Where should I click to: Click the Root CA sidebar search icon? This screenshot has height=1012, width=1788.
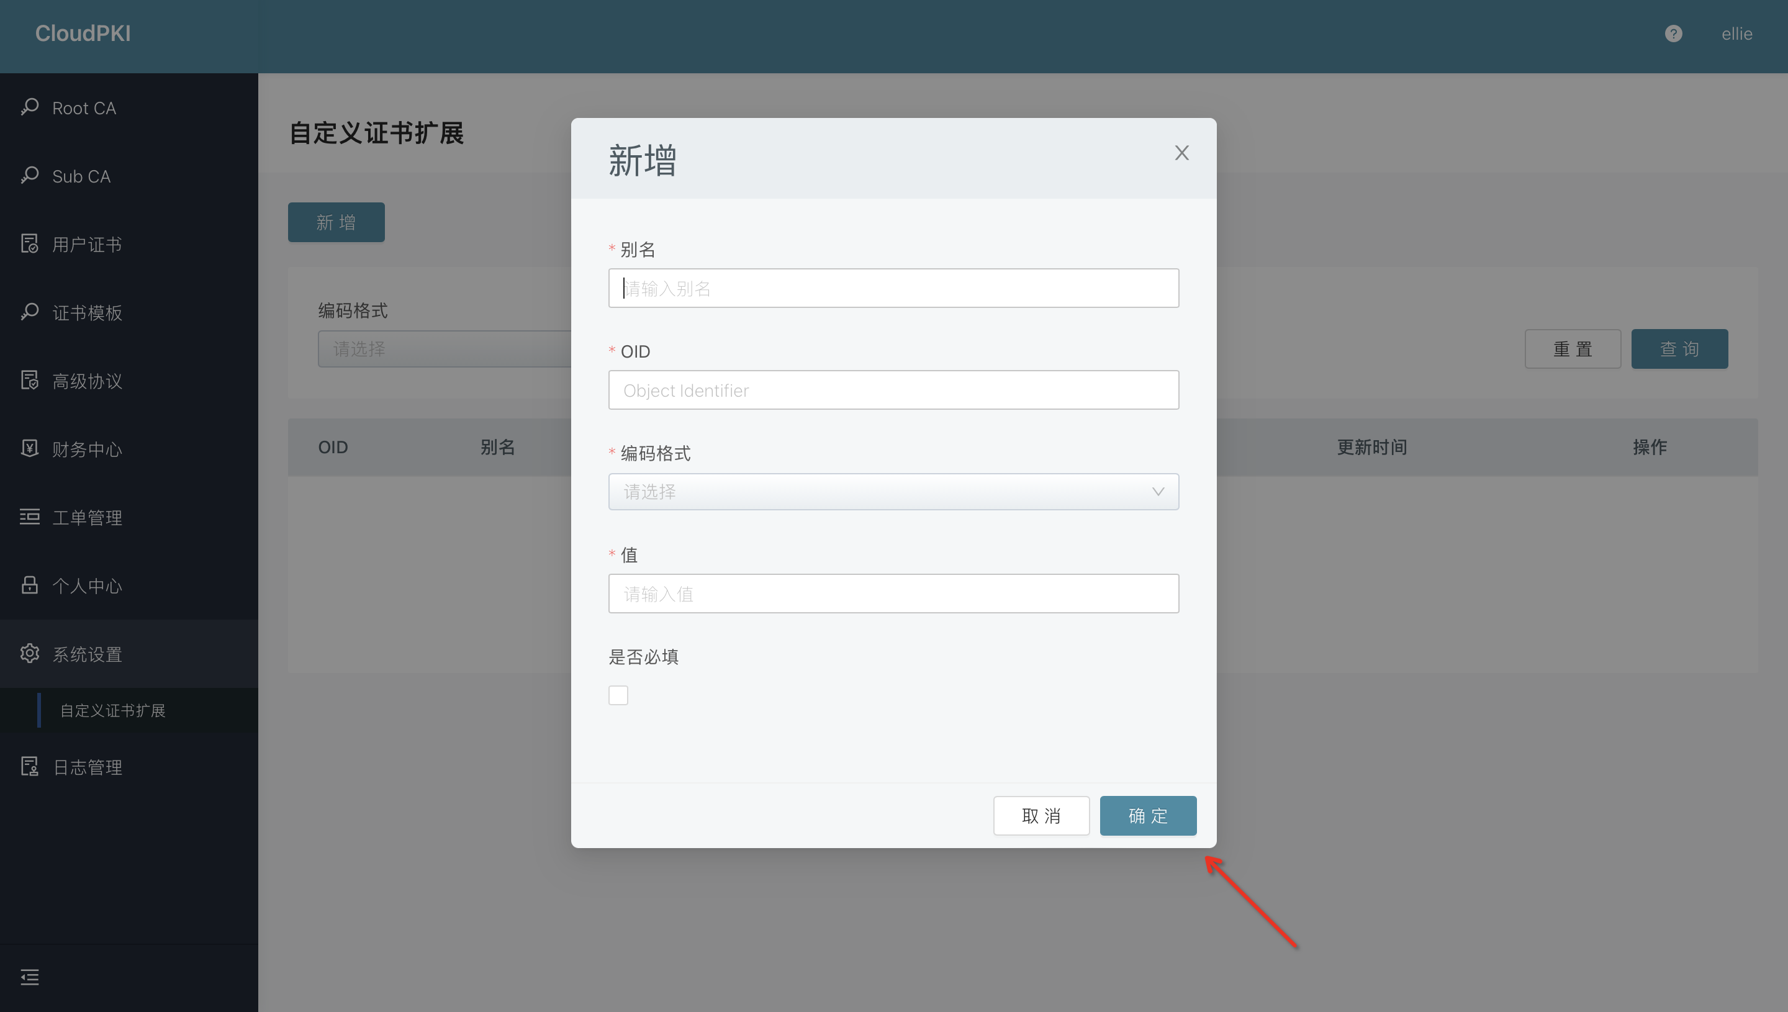pyautogui.click(x=29, y=107)
